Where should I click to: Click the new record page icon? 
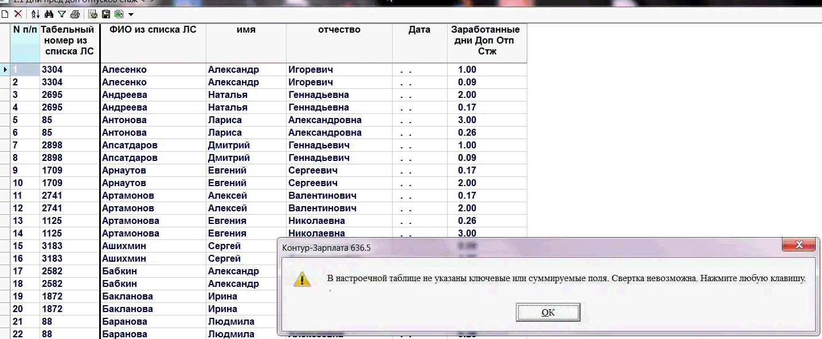coord(5,14)
